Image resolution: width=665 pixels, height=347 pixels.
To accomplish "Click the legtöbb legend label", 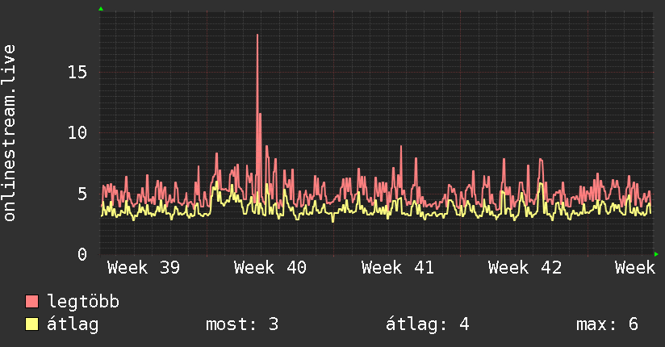I will [83, 302].
